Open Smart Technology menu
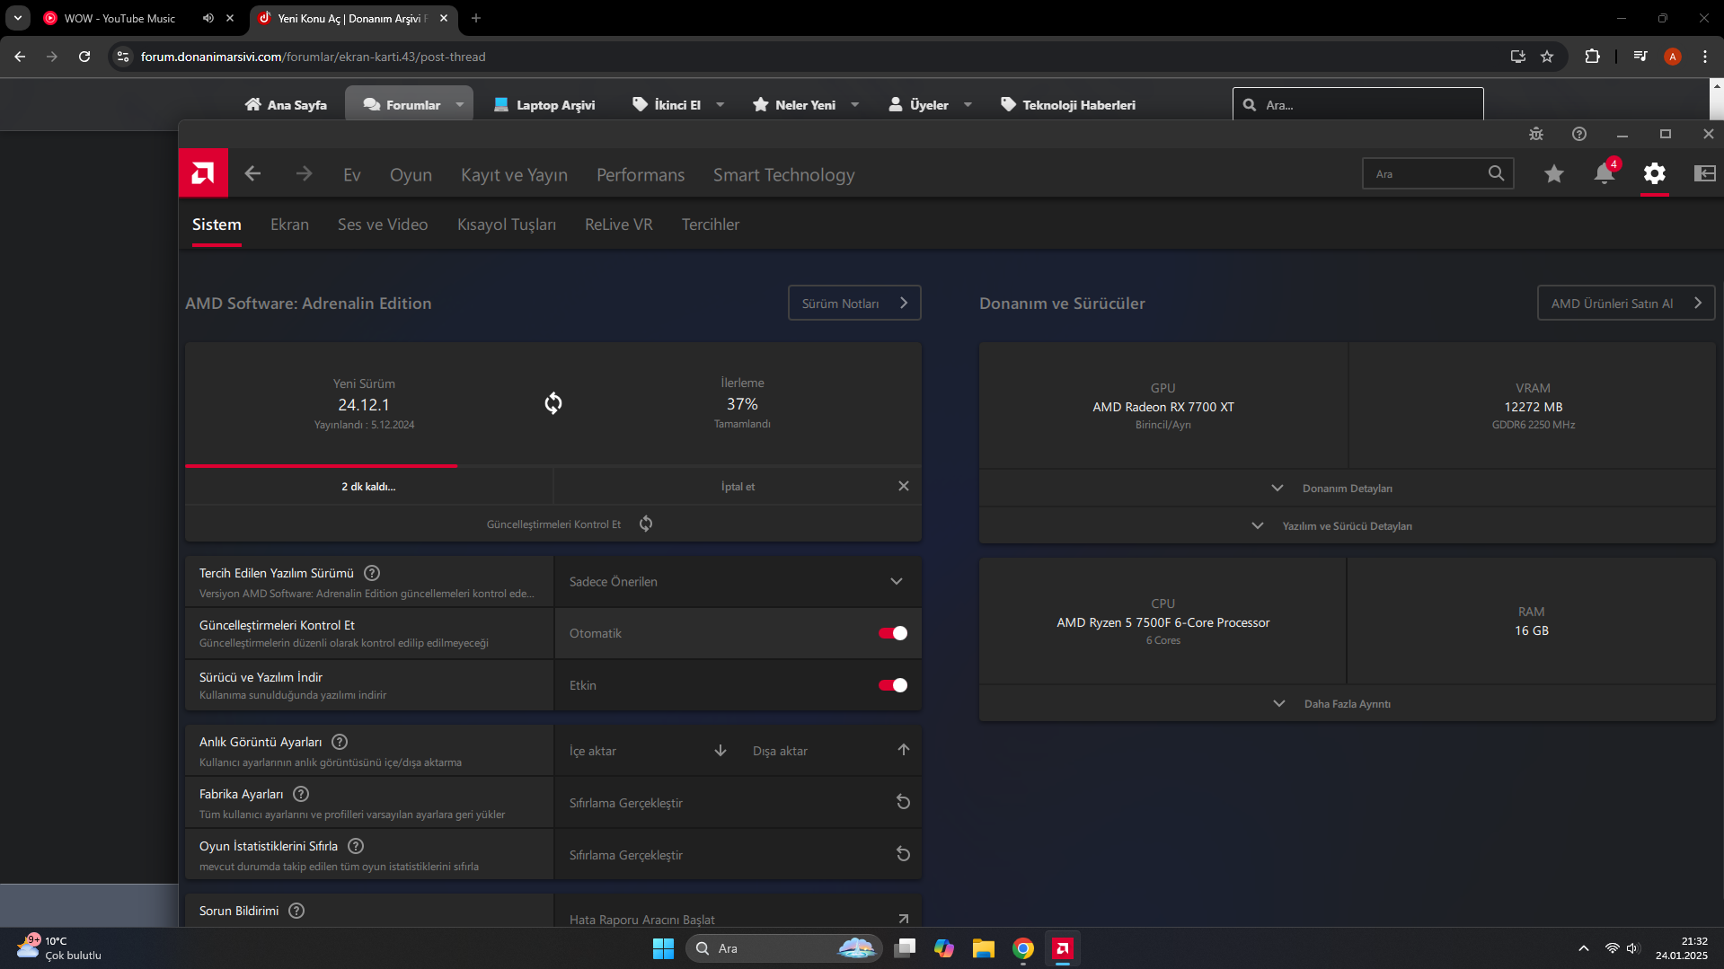Image resolution: width=1724 pixels, height=969 pixels. [784, 174]
